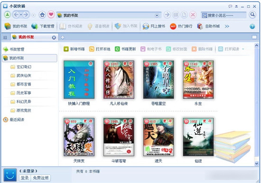Select 我的书架 in the sidebar tree
The height and width of the screenshot is (183, 261).
click(29, 58)
